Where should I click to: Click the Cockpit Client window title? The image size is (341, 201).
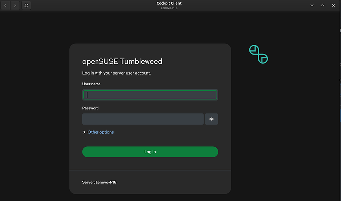169,3
